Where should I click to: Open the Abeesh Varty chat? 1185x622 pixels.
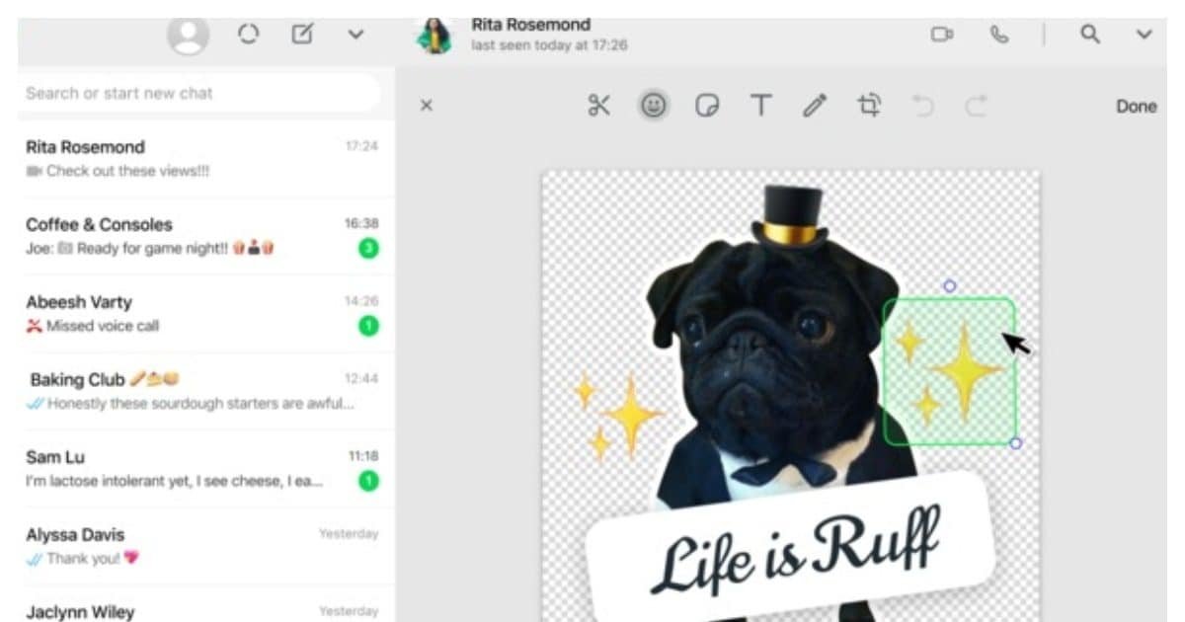[206, 313]
